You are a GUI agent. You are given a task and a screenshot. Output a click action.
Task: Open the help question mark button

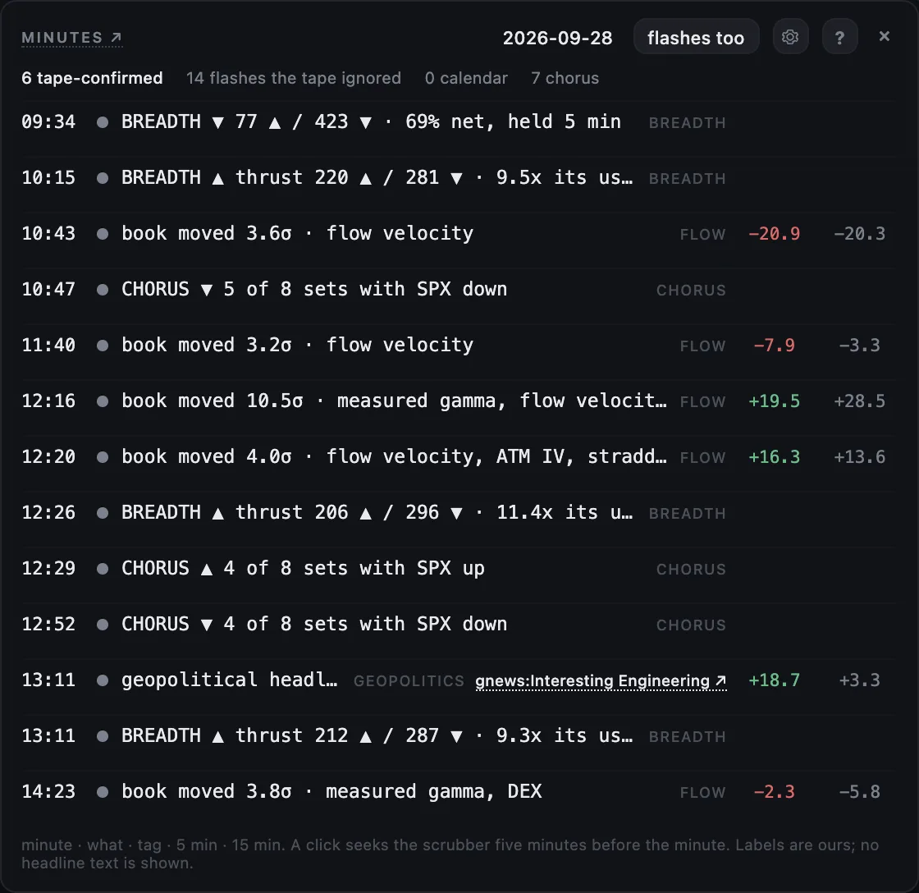(x=840, y=38)
